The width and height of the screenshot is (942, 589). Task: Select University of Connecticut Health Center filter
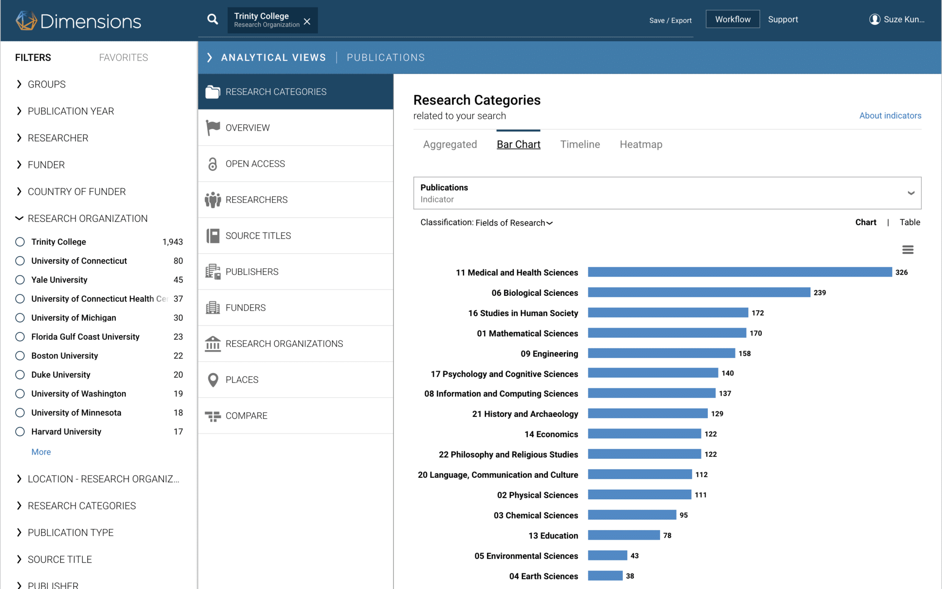pos(20,299)
